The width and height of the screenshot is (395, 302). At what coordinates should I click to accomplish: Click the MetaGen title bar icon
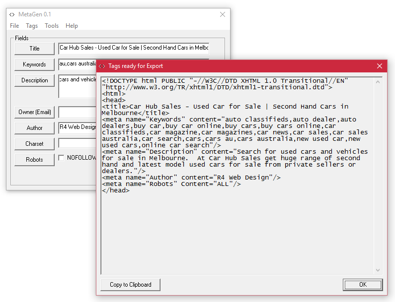(12, 14)
